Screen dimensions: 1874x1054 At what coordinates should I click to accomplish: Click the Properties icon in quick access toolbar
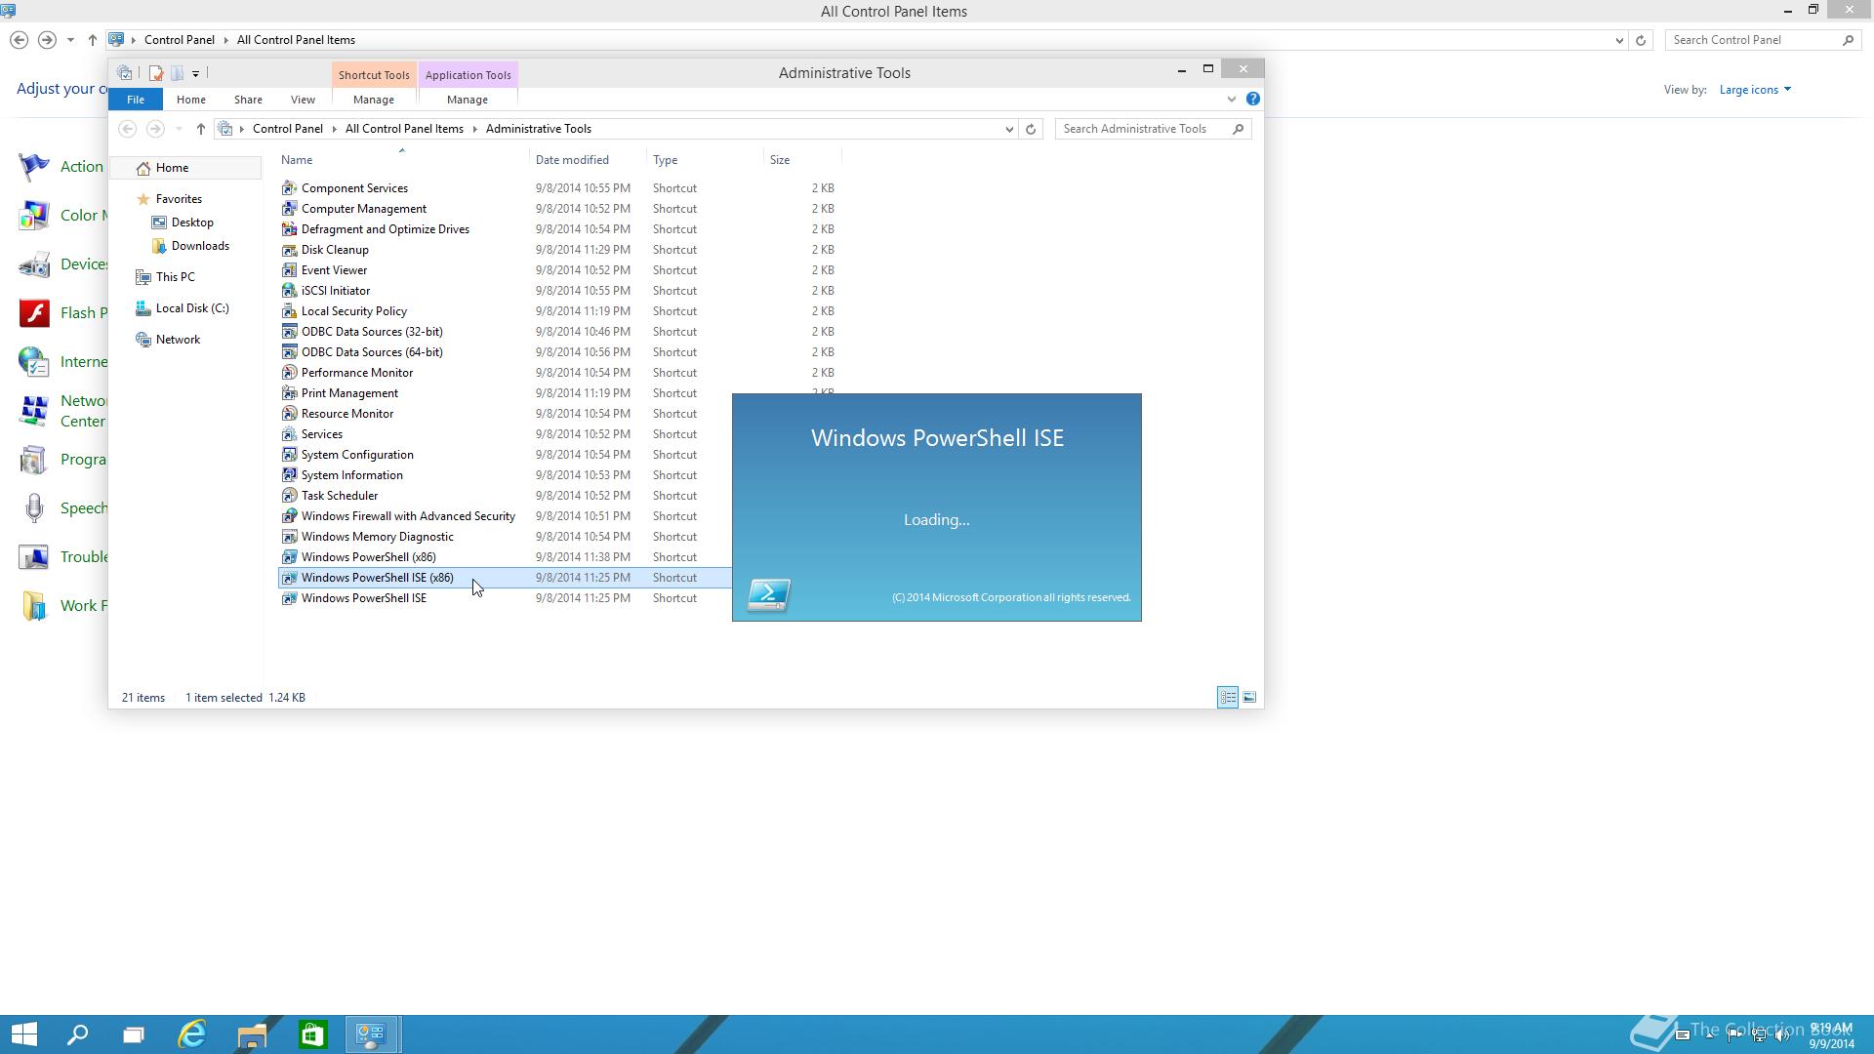(156, 73)
